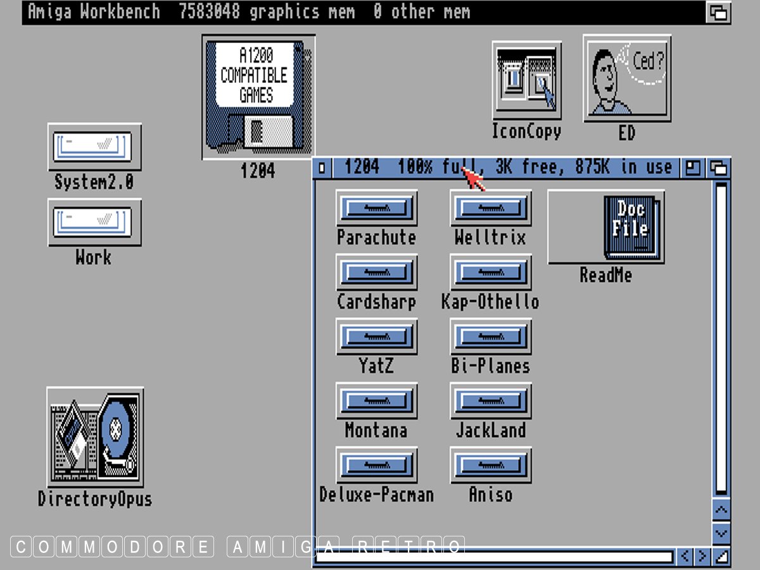Select the Work hard drive icon
This screenshot has height=570, width=760.
tap(94, 222)
